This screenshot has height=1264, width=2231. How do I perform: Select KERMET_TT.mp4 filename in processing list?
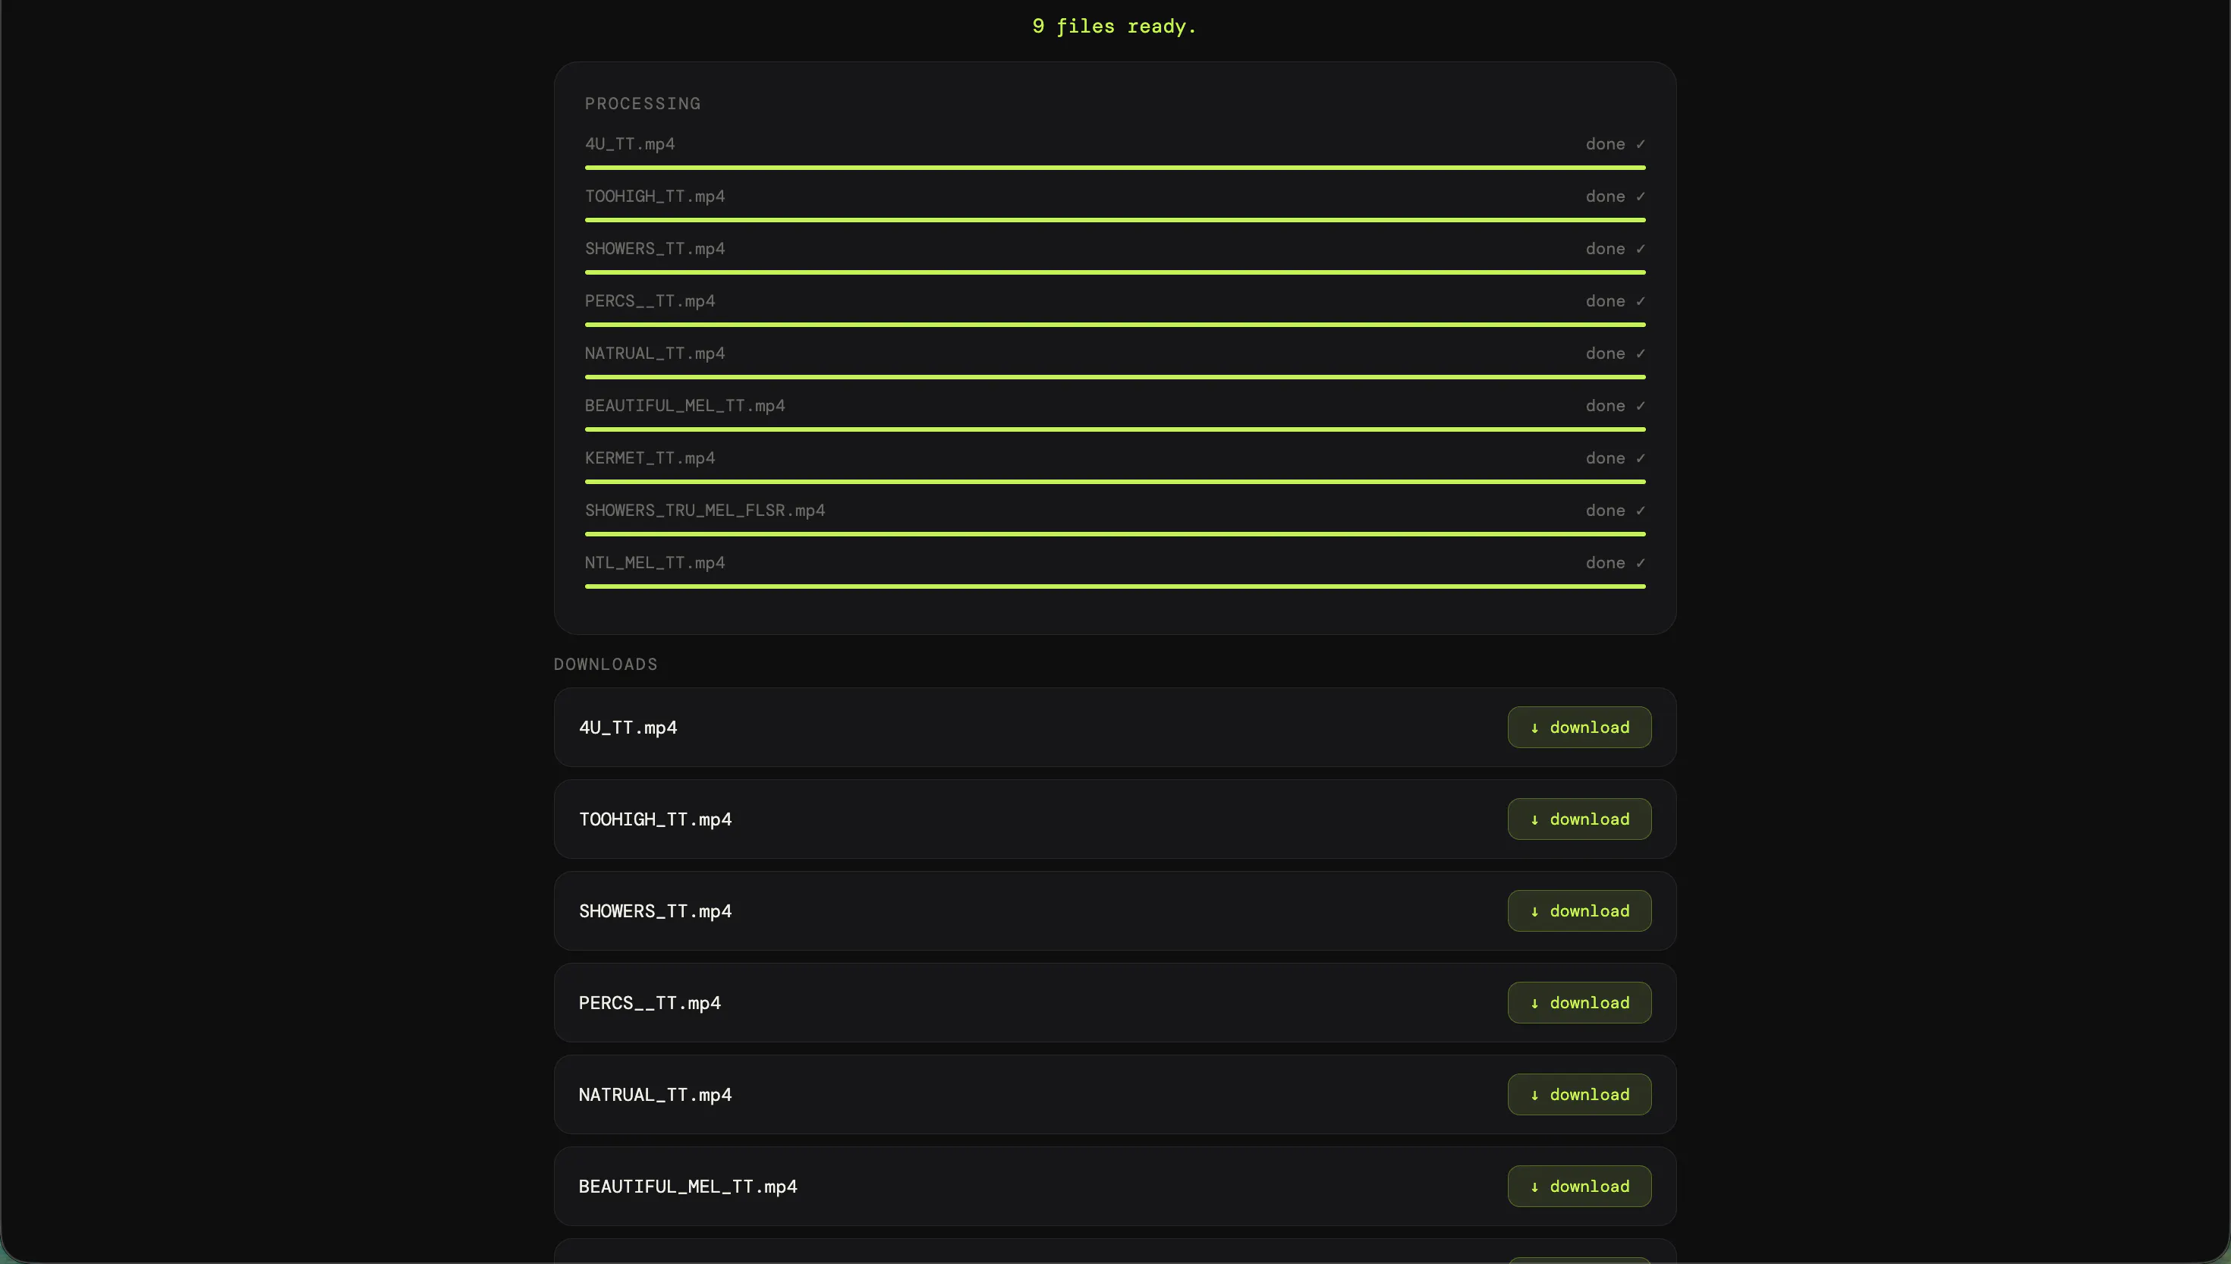coord(650,457)
